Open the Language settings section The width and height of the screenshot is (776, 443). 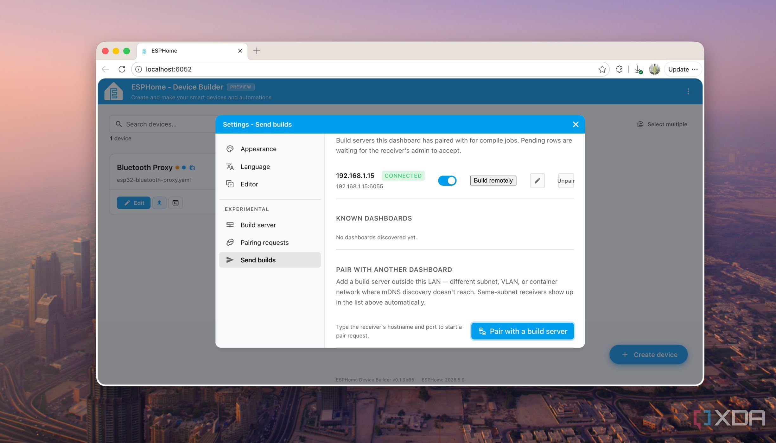(x=270, y=166)
